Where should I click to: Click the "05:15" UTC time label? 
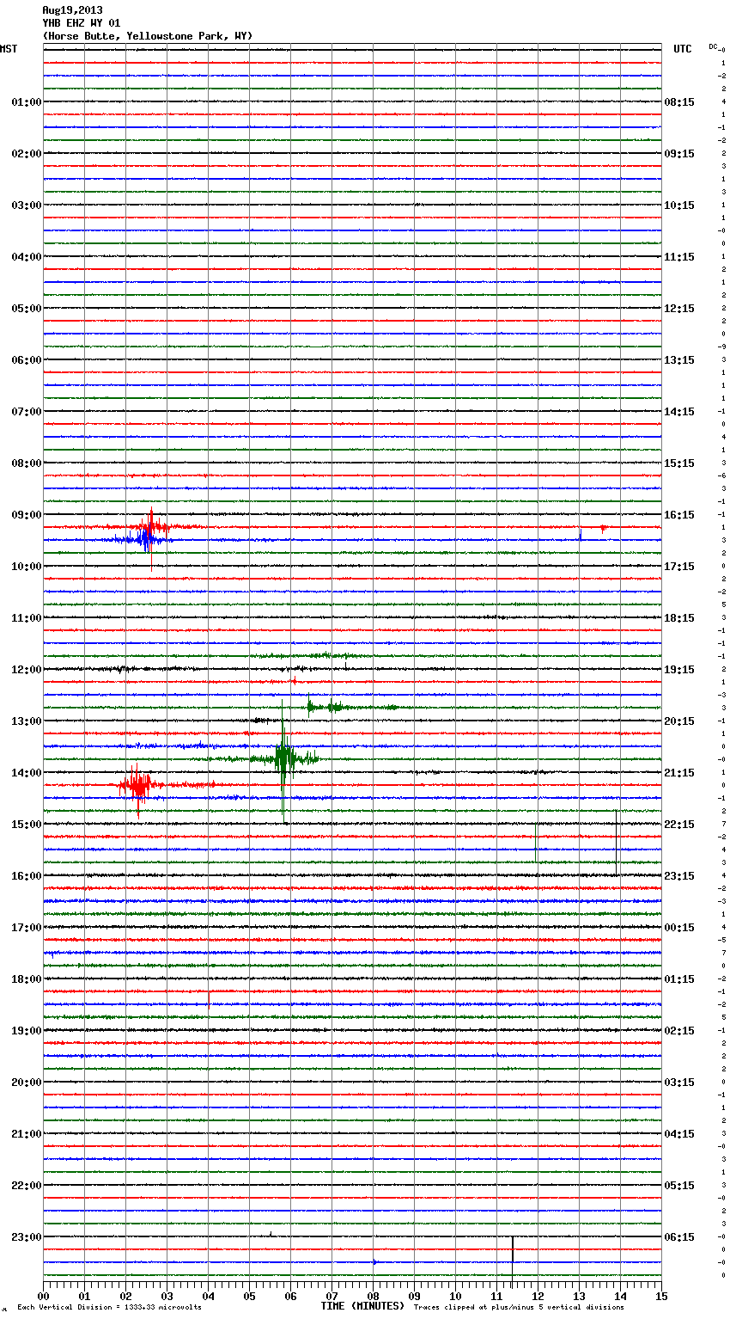click(x=679, y=1186)
